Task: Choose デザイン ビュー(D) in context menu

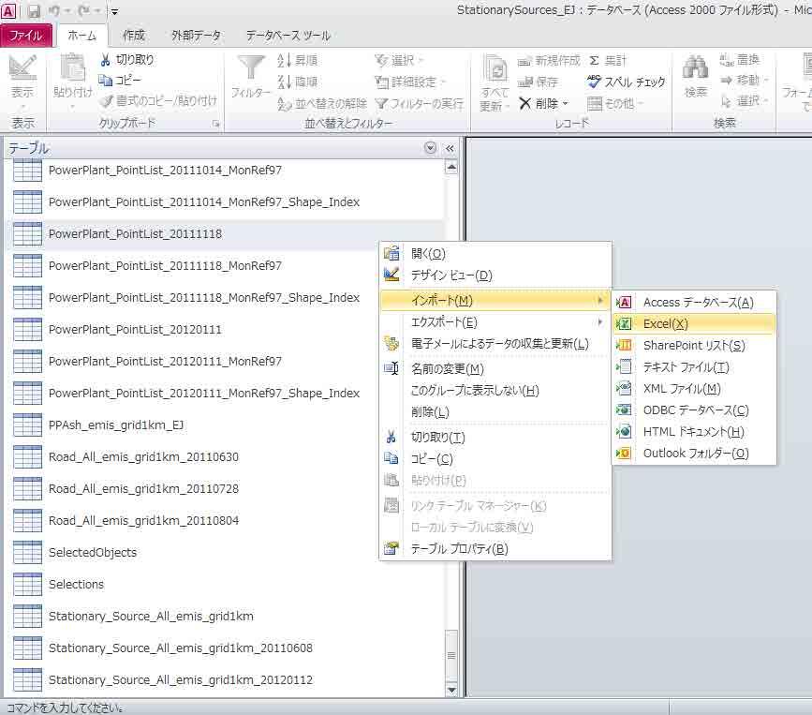Action: pyautogui.click(x=495, y=276)
